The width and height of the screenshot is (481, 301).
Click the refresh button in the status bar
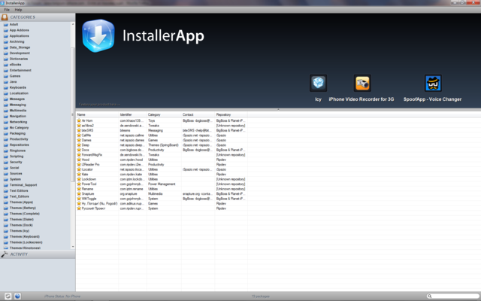[x=8, y=296]
